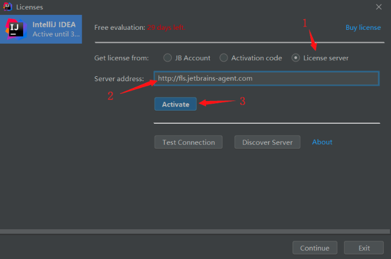Close the Licenses dialog window
The width and height of the screenshot is (391, 259).
pos(378,7)
